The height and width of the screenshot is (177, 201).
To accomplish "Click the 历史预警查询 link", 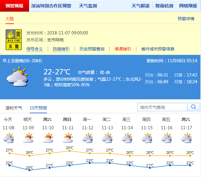I will [92, 49].
